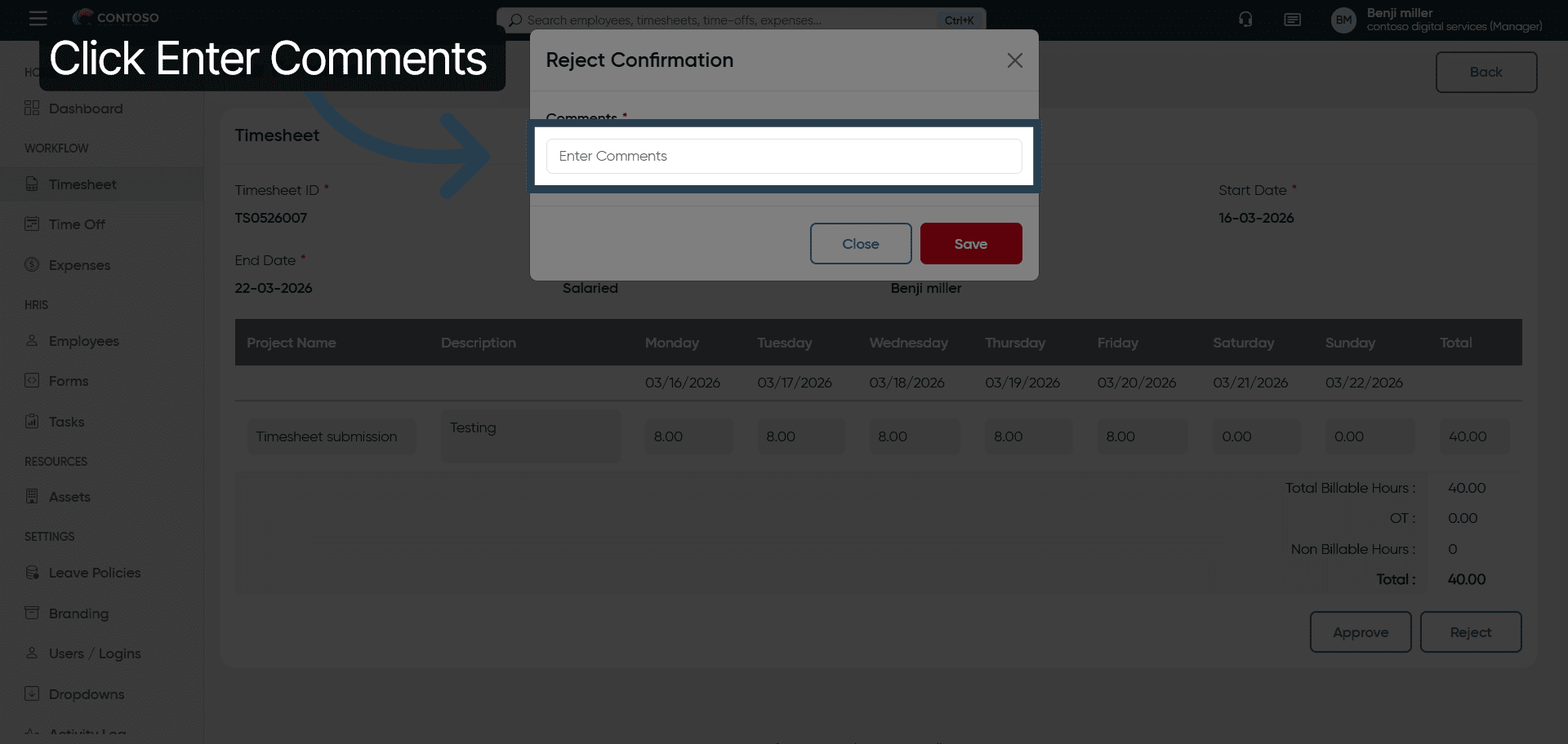
Task: Click the BM user avatar
Action: click(1343, 20)
